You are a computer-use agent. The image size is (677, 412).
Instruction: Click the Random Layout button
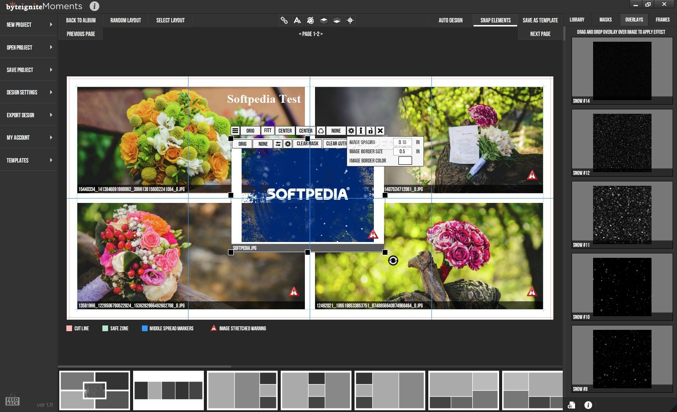coord(126,21)
